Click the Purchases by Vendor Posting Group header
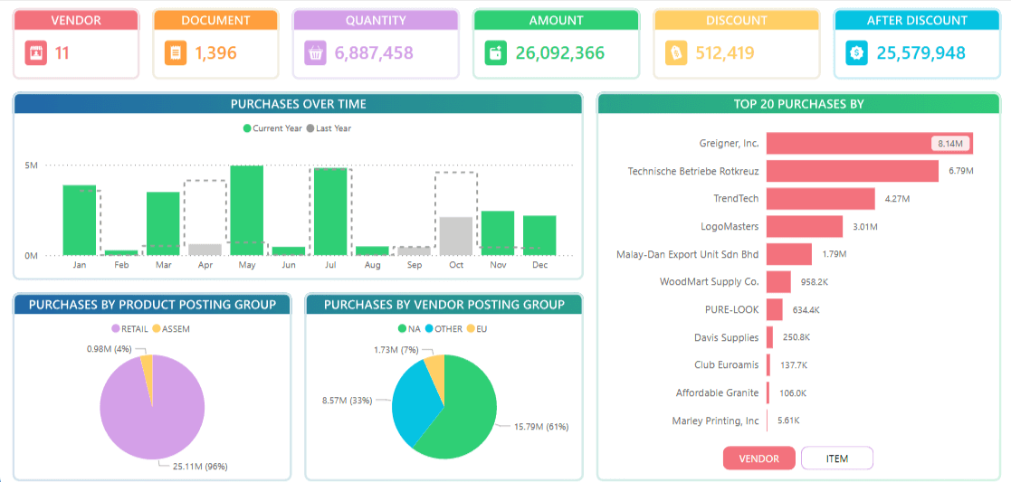Screen dimensions: 1011x482 coord(444,304)
